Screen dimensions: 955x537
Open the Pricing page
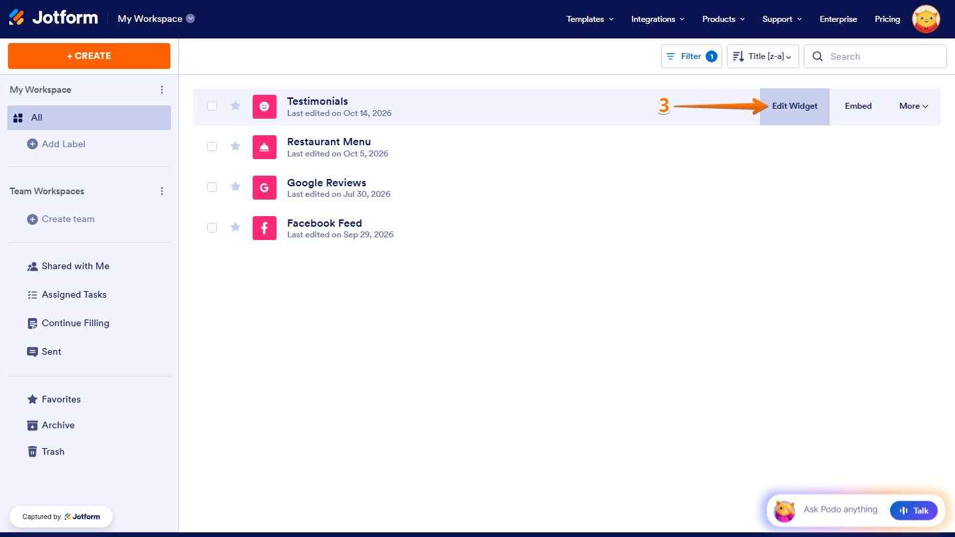tap(887, 19)
